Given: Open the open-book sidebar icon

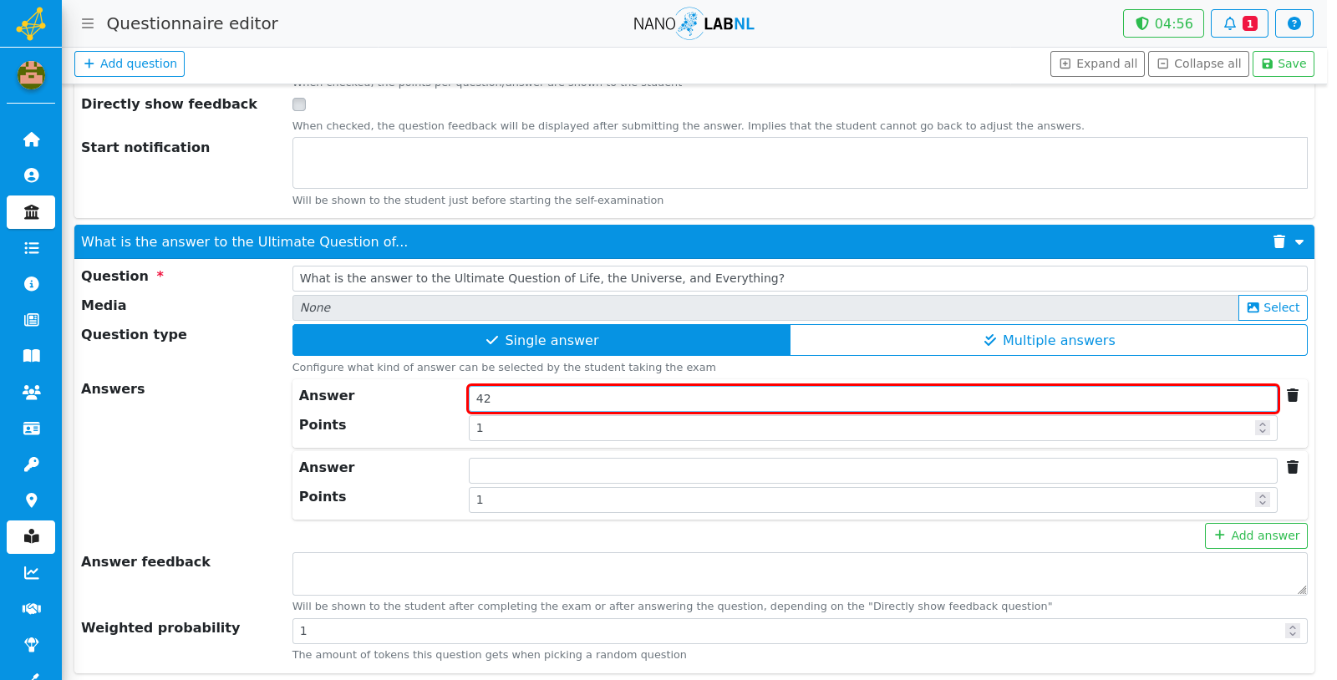Looking at the screenshot, I should (31, 356).
